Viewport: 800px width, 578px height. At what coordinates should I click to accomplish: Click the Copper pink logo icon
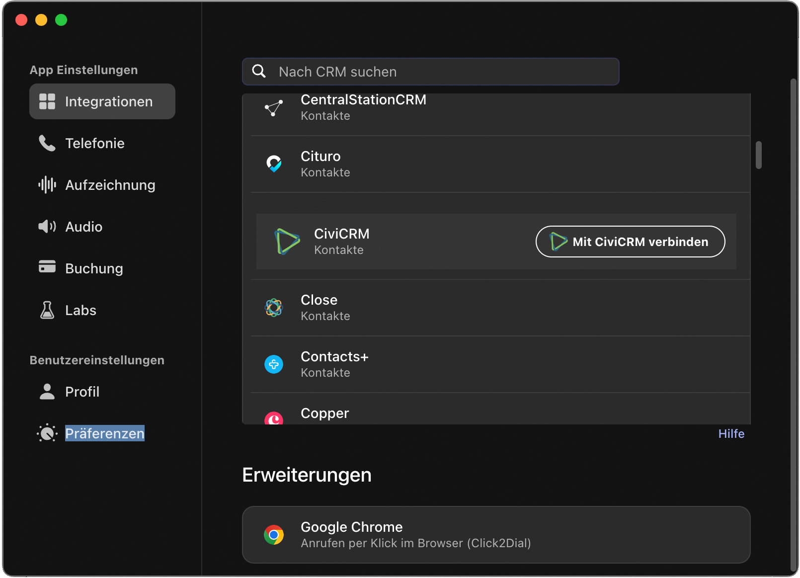274,418
